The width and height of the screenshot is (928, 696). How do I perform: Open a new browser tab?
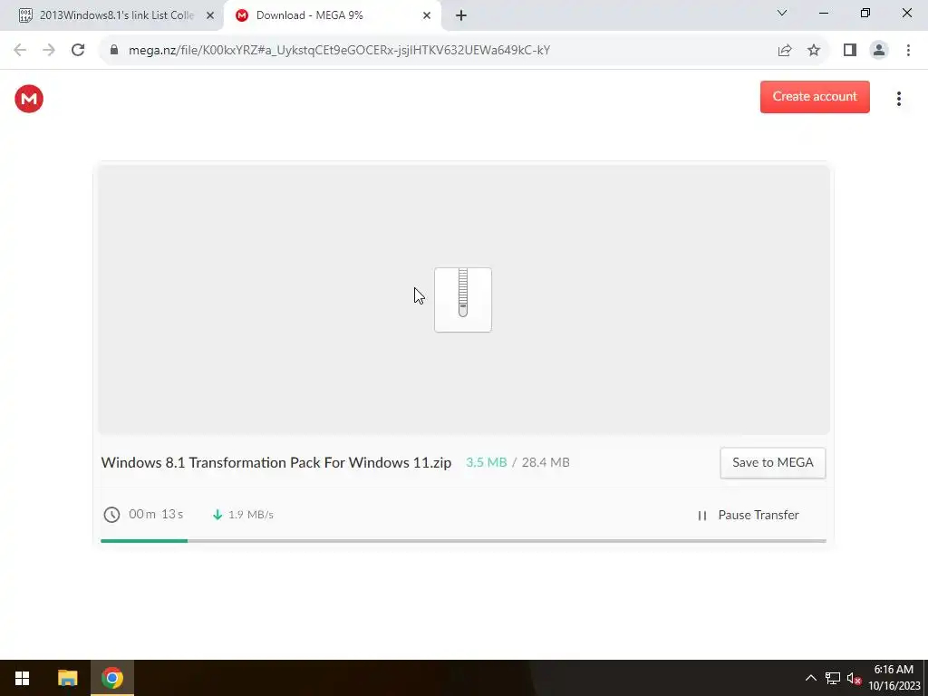461,15
